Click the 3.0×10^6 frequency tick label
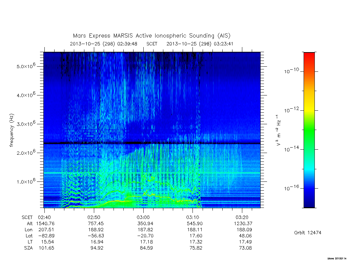 (x=26, y=124)
